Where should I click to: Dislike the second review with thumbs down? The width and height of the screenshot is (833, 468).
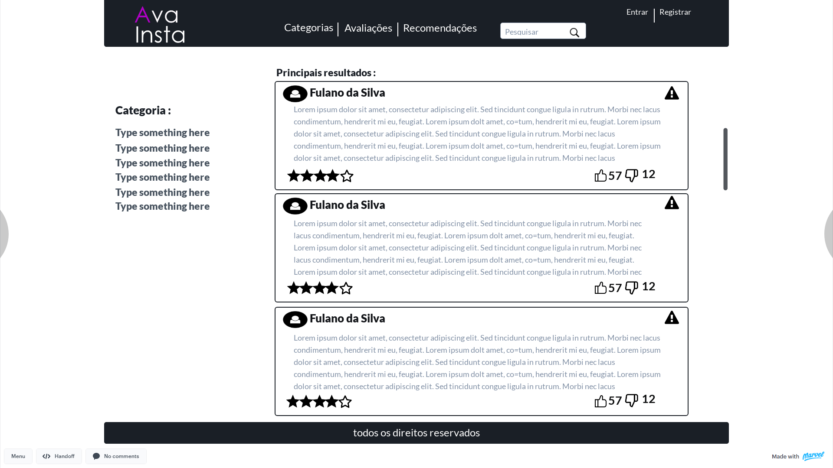632,288
